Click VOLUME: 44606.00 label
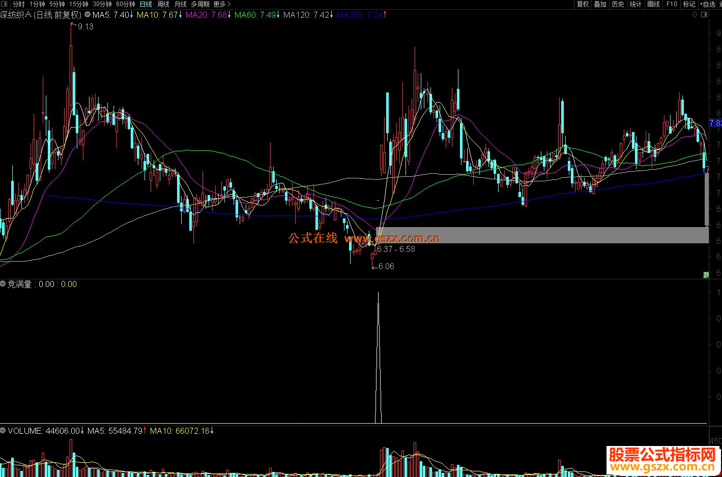722x477 pixels. tap(44, 430)
